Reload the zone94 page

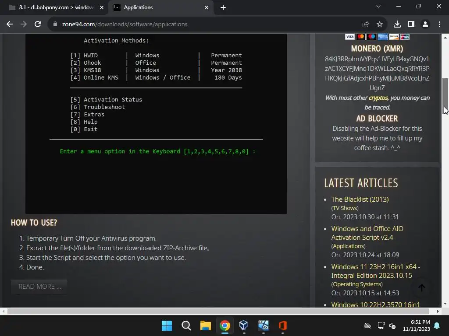tap(38, 24)
